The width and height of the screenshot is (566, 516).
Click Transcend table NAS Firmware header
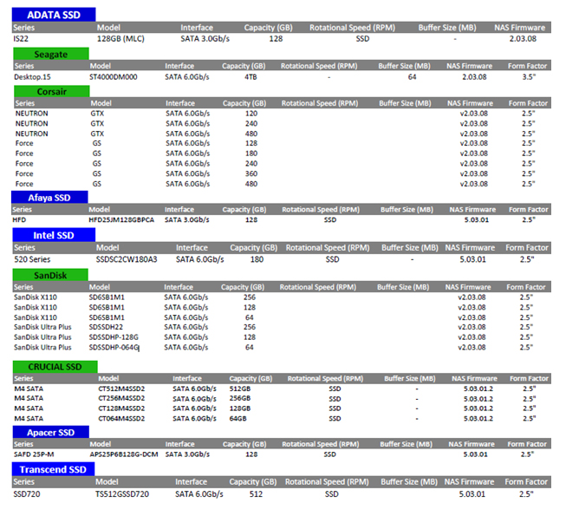[469, 481]
